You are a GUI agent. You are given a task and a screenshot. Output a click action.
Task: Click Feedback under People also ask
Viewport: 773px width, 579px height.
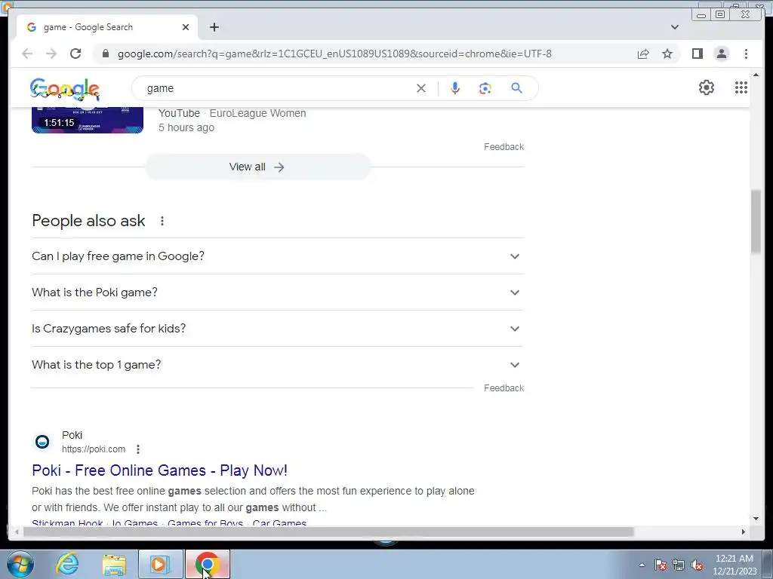(504, 388)
